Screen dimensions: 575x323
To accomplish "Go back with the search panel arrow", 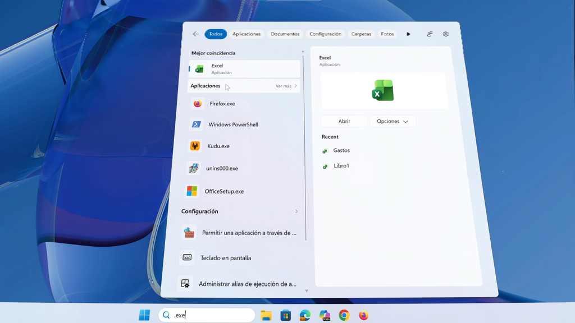I will point(195,34).
